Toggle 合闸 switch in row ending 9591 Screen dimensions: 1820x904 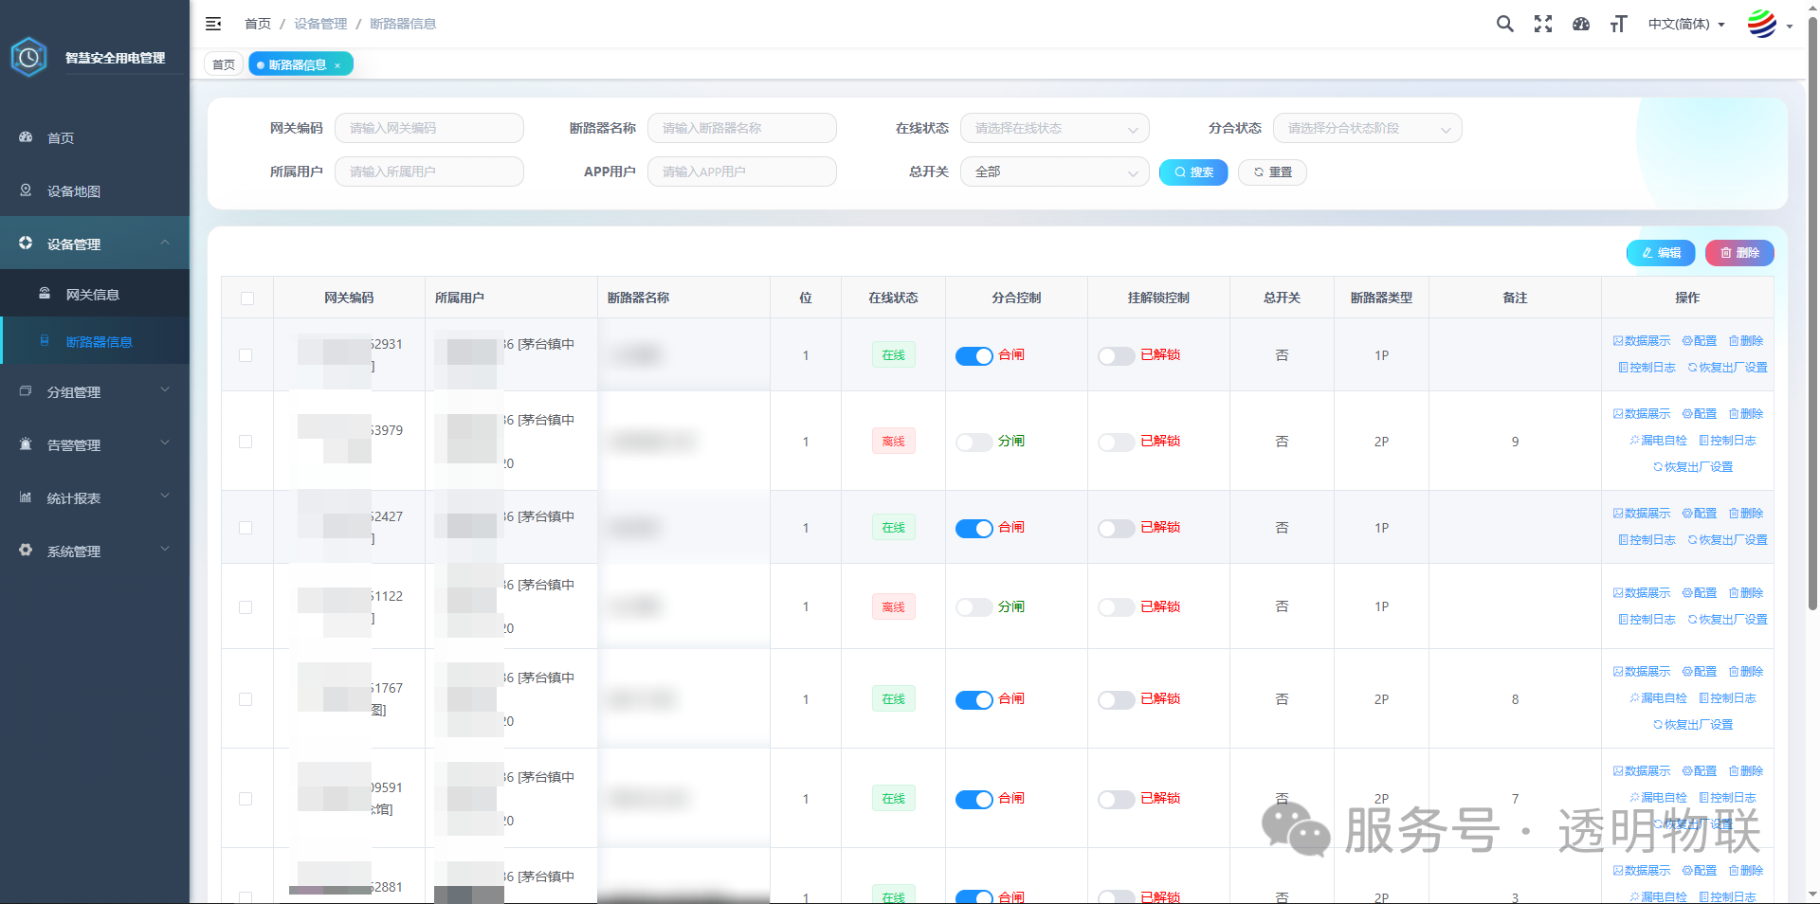974,800
